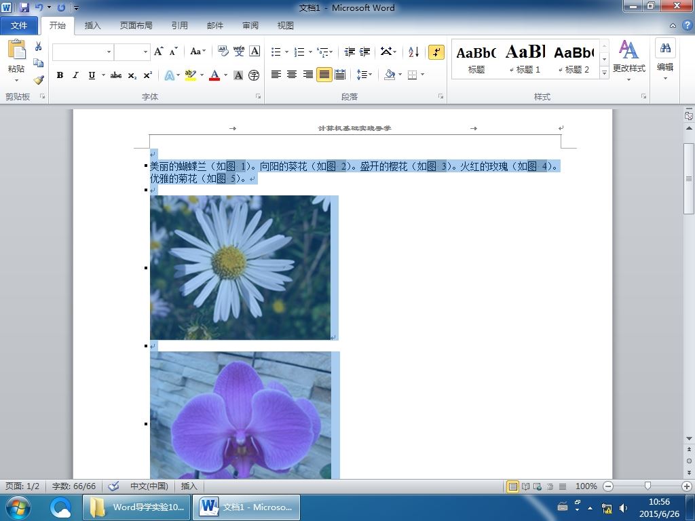Click the Format Painter brush icon

tap(38, 80)
